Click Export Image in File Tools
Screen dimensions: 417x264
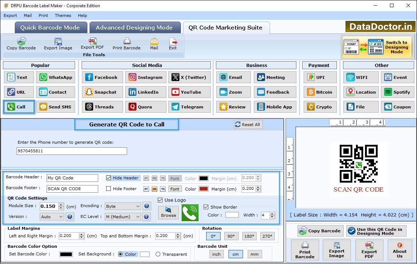tap(58, 44)
